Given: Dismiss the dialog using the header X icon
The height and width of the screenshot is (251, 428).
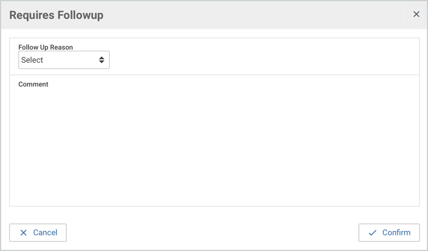Looking at the screenshot, I should click(416, 14).
